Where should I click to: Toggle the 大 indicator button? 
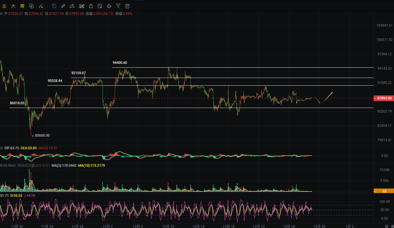[x=13, y=6]
